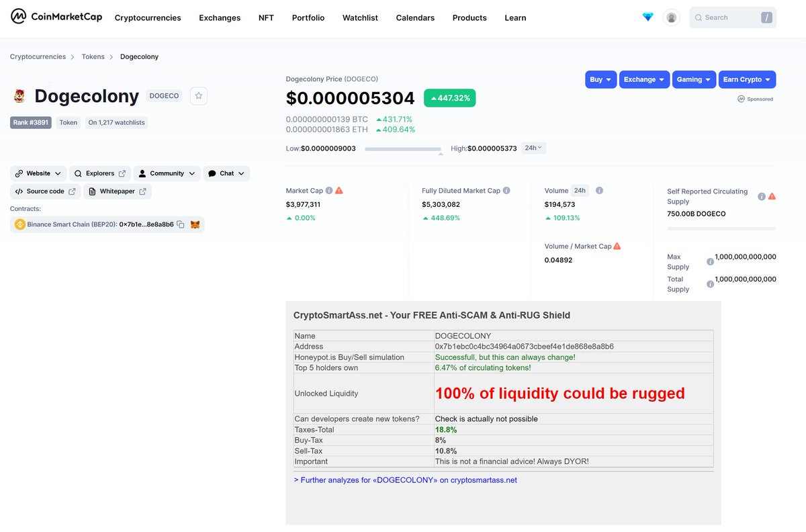Click Market Cap info icon
The width and height of the screenshot is (806, 532).
pos(329,191)
